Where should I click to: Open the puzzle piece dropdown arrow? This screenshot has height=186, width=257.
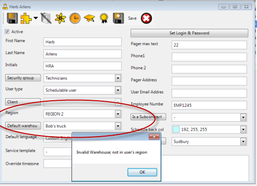[35, 18]
